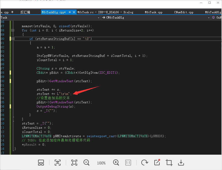Switch to the CNumEdit.cpp tab
The width and height of the screenshot is (222, 170).
point(184,12)
